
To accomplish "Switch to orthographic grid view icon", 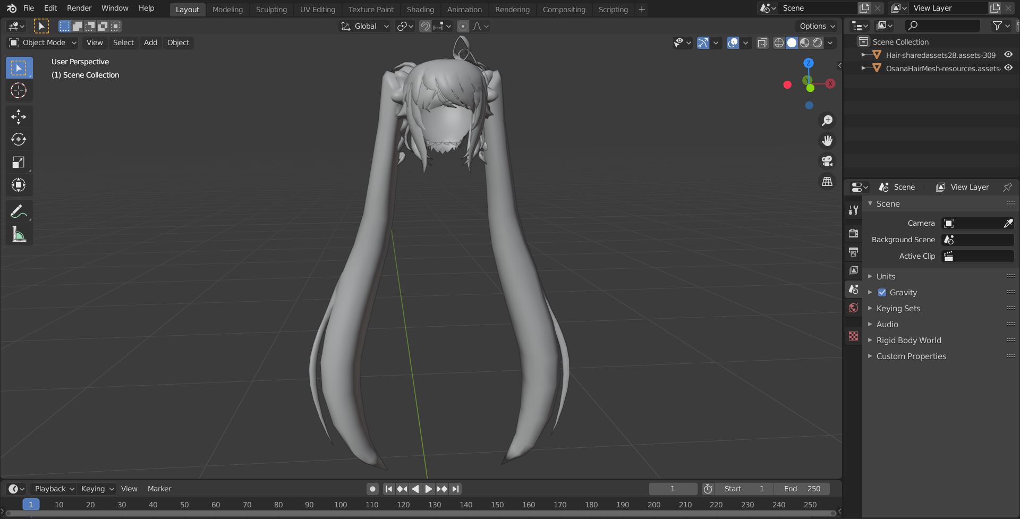I will [x=827, y=182].
